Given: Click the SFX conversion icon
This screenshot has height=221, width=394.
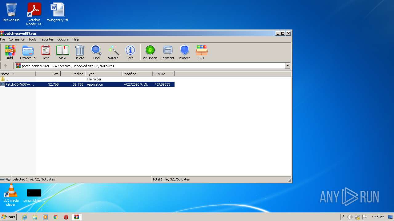Looking at the screenshot, I should (x=202, y=52).
